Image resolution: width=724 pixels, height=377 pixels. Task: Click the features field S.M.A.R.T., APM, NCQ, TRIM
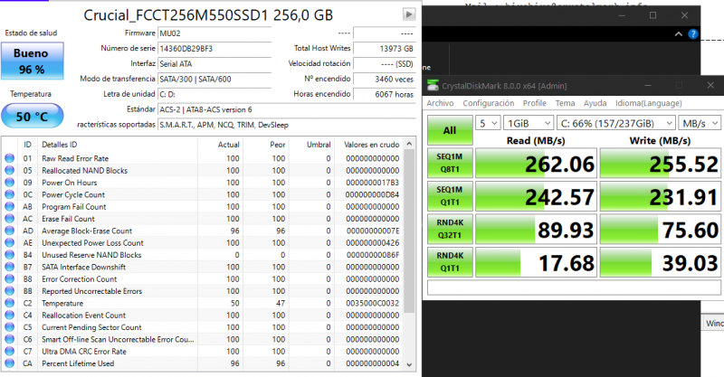click(x=286, y=125)
